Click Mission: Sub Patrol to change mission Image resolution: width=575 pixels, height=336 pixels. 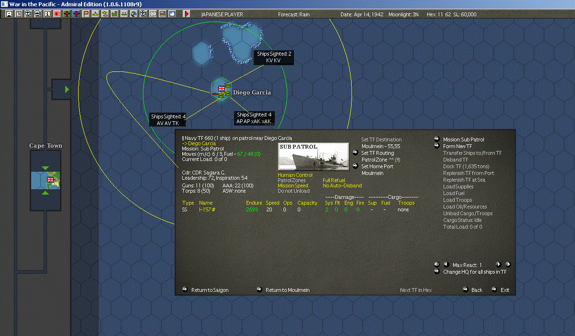tap(464, 139)
